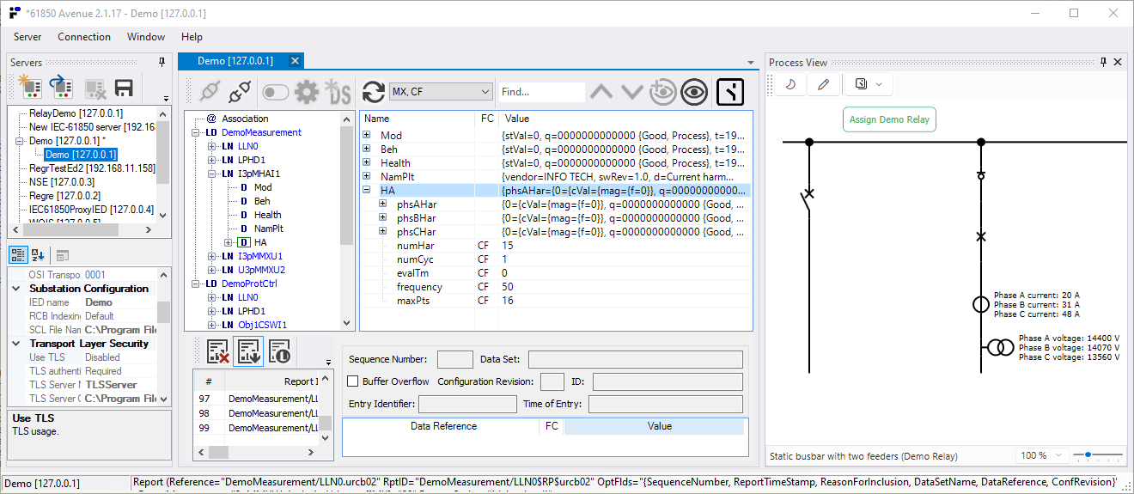
Task: Save servers using the floppy disk icon
Action: pyautogui.click(x=124, y=88)
